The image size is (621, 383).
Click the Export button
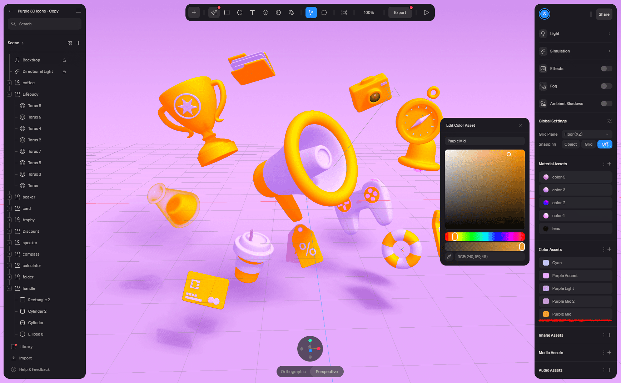pos(400,12)
